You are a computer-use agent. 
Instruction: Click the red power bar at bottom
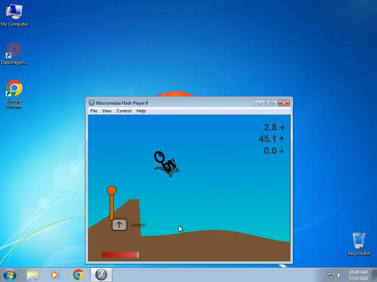pos(120,255)
